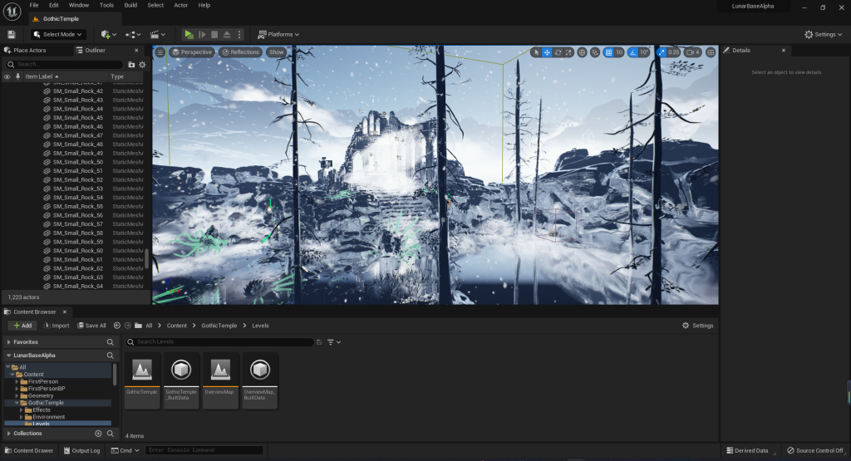
Task: Toggle scale snapping in viewport
Action: point(661,52)
